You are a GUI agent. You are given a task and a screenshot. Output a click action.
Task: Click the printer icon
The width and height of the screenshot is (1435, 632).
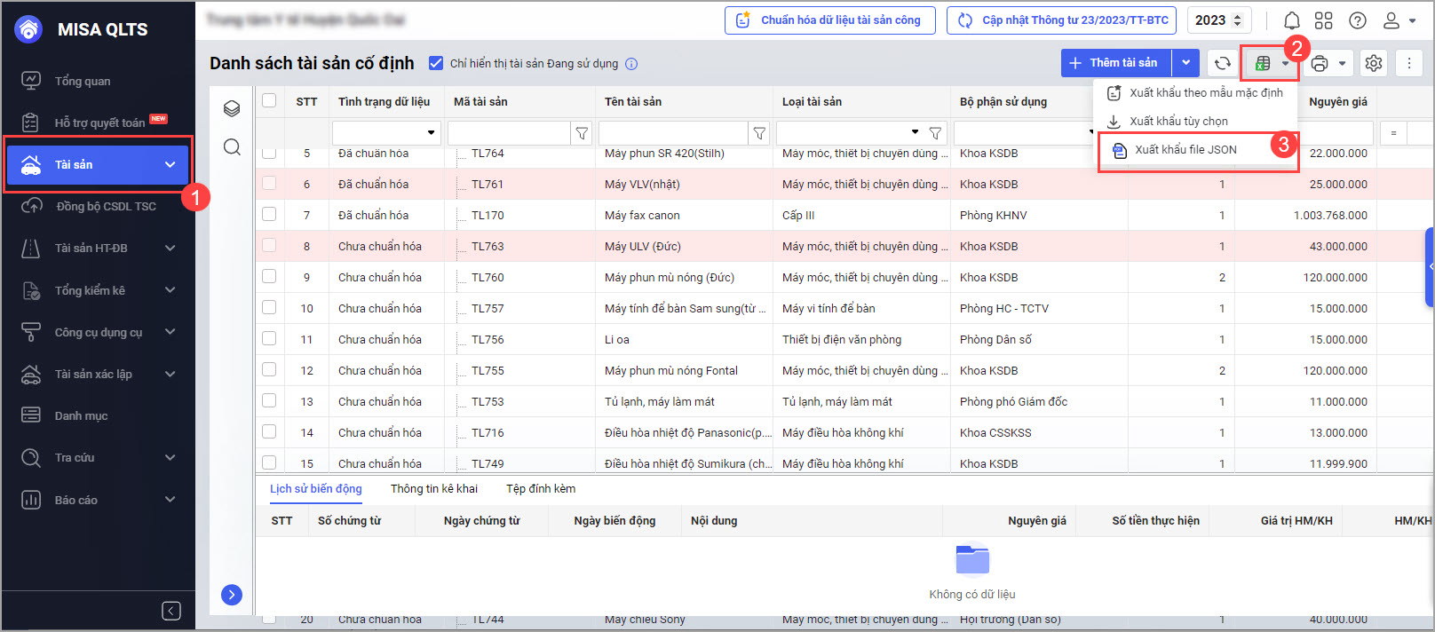[1320, 63]
